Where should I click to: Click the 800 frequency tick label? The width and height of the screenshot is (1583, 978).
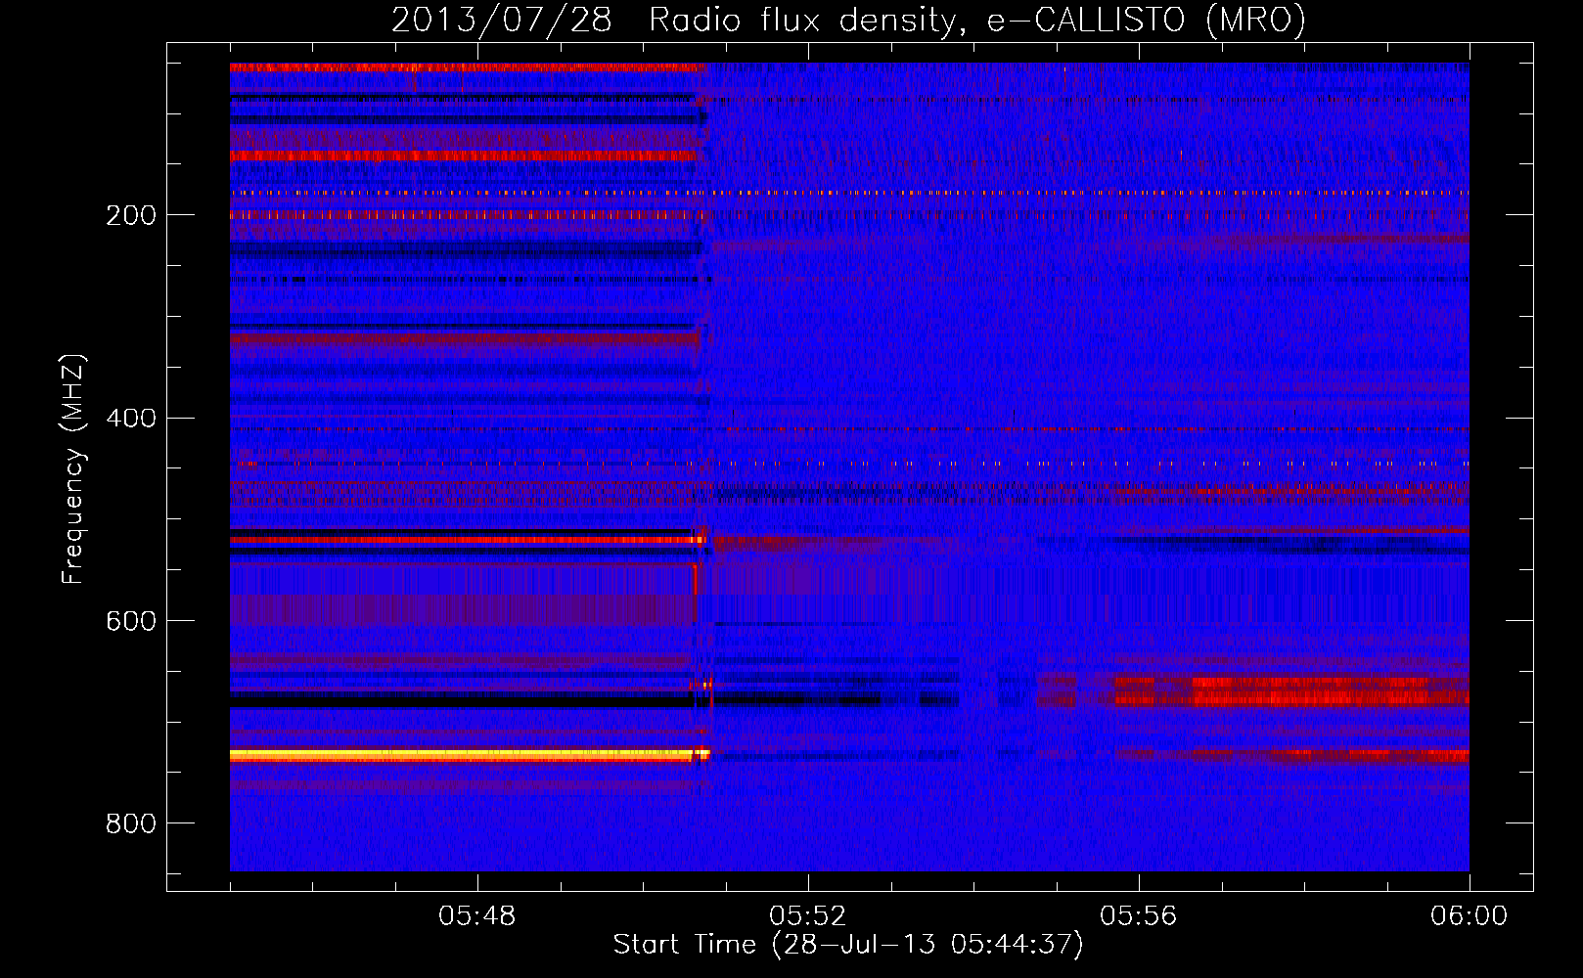point(131,823)
